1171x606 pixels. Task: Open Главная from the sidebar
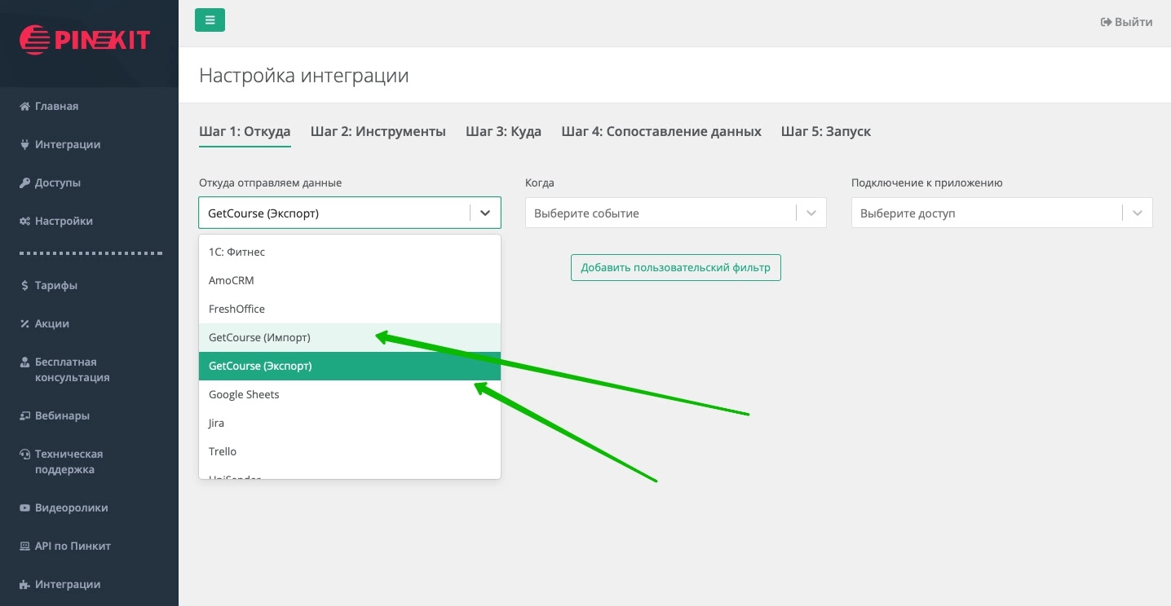(x=56, y=107)
